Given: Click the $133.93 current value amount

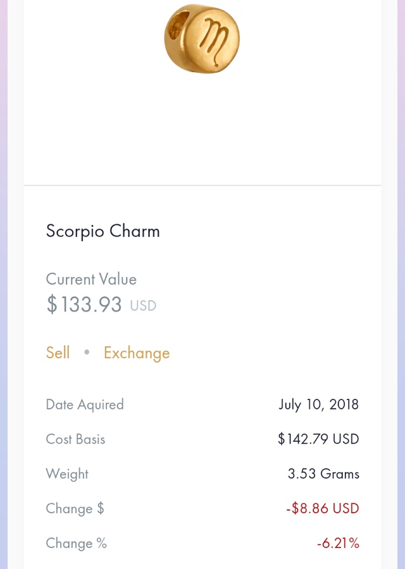Looking at the screenshot, I should coord(84,305).
